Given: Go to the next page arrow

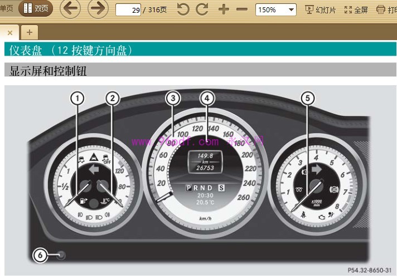Looking at the screenshot, I should point(98,8).
